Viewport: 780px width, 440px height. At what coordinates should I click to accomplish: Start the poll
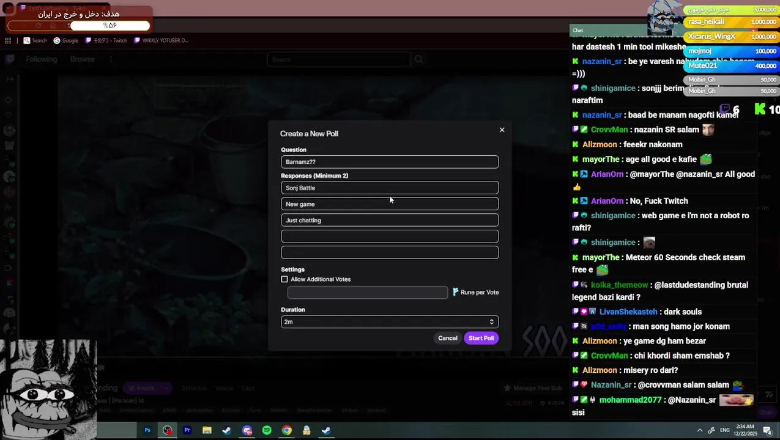point(481,338)
